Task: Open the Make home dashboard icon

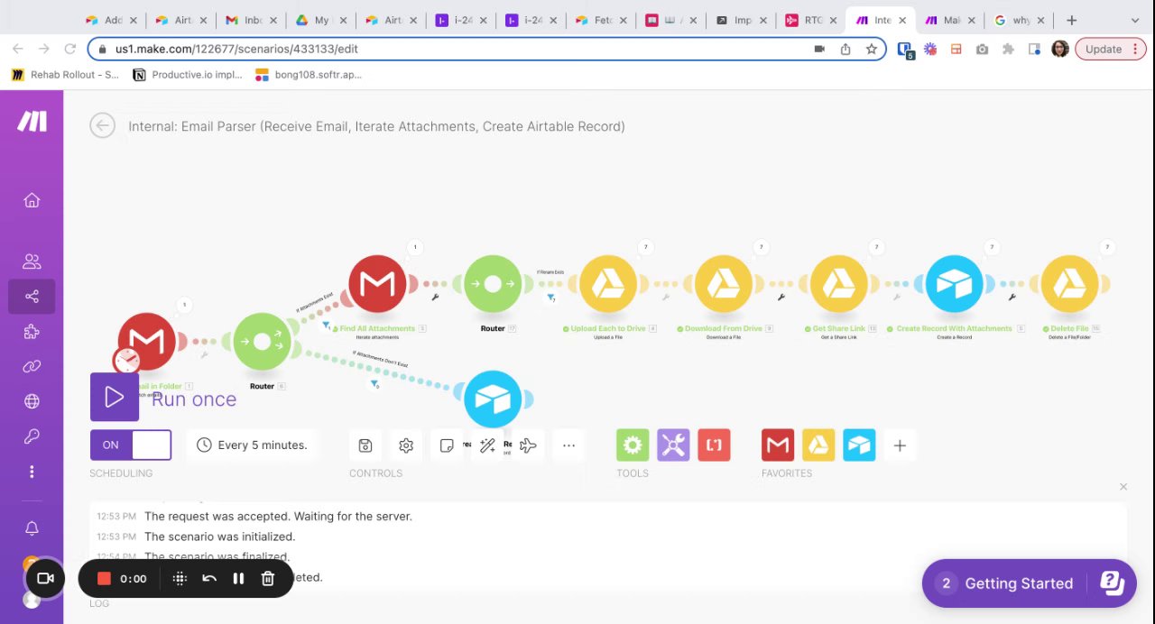Action: (32, 200)
